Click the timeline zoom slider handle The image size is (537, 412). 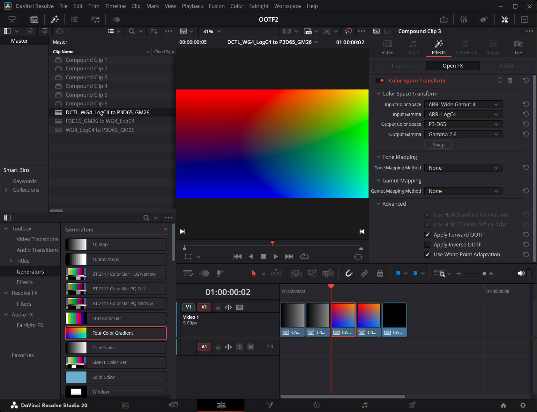(484, 273)
